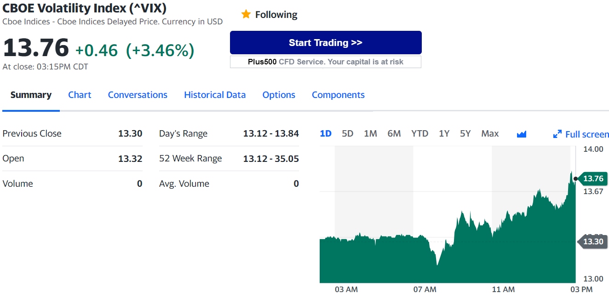This screenshot has height=293, width=609.
Task: Click the Start Trading button
Action: click(x=326, y=43)
